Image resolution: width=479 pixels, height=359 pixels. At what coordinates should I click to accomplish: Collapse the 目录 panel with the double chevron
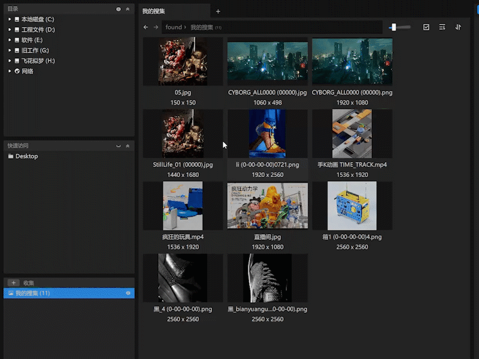click(x=128, y=9)
